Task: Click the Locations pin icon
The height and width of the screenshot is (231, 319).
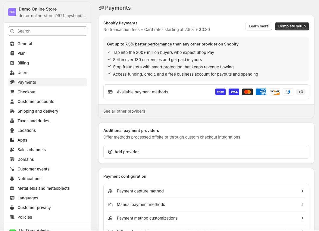Action: [x=12, y=130]
